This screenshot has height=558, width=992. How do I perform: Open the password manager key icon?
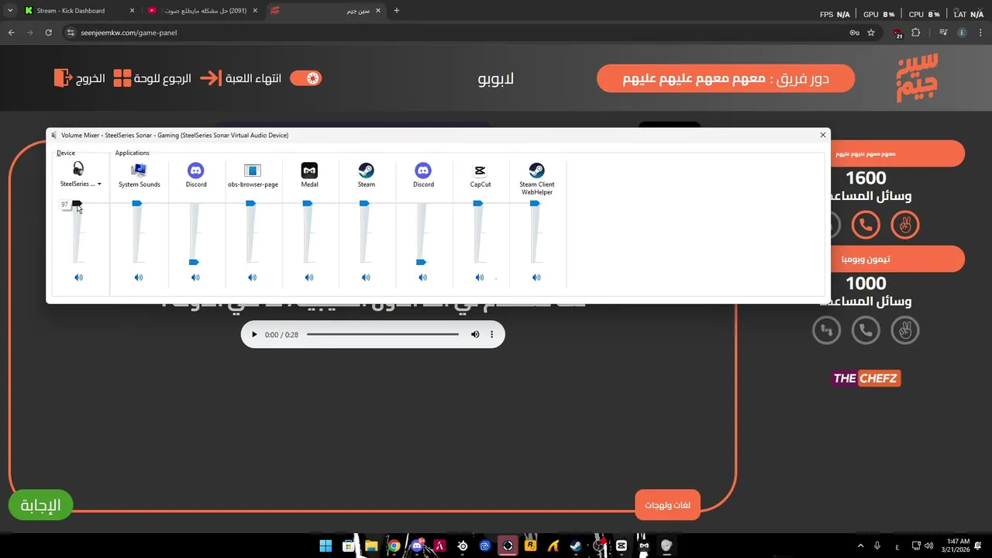(854, 33)
